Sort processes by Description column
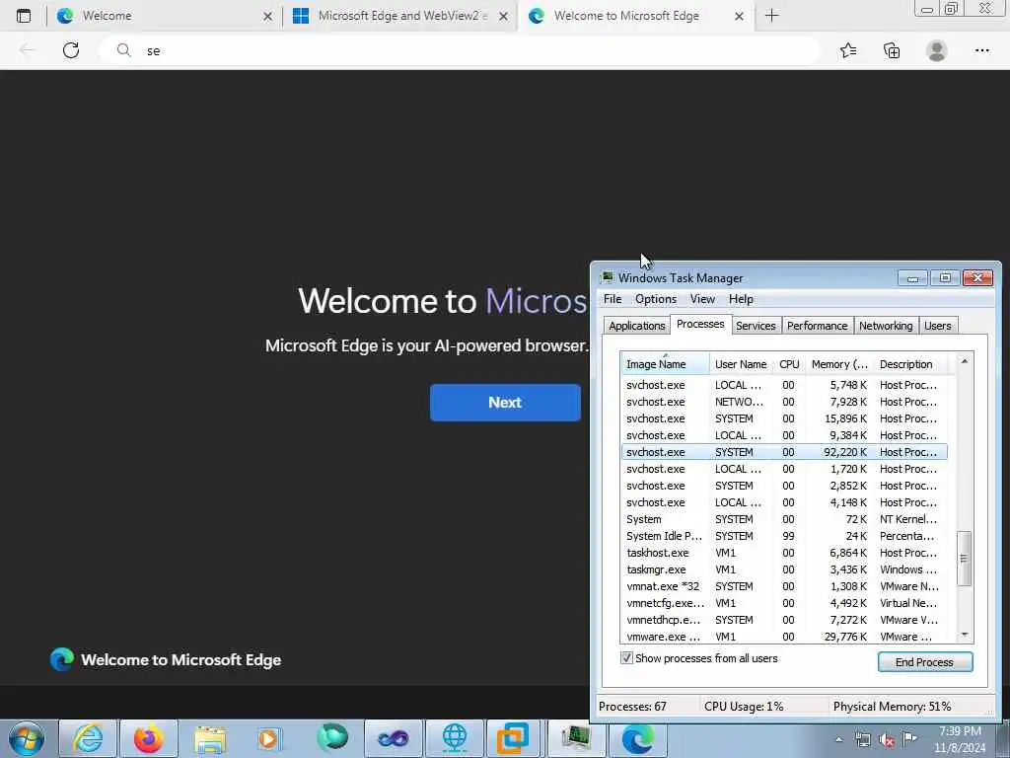 pos(910,364)
